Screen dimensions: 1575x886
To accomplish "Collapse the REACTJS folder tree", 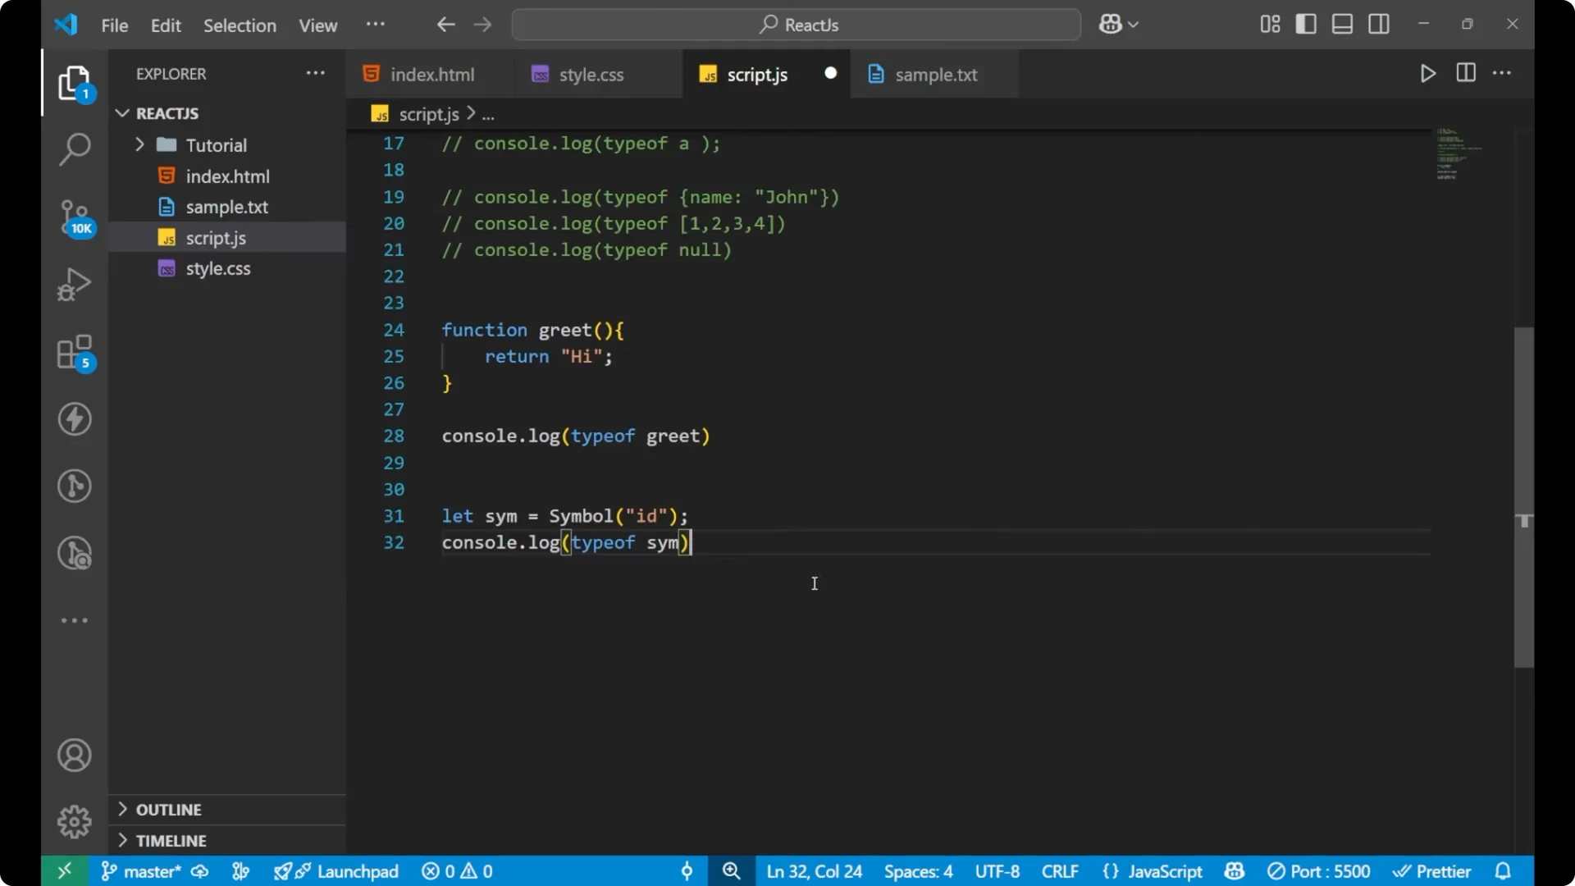I will click(121, 113).
